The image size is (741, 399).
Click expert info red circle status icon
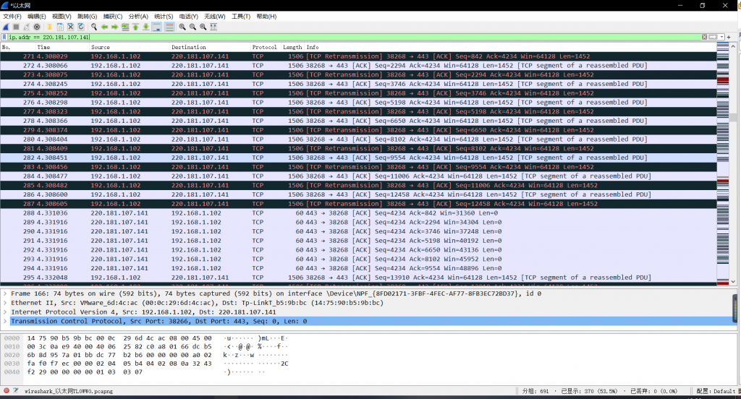[x=6, y=391]
